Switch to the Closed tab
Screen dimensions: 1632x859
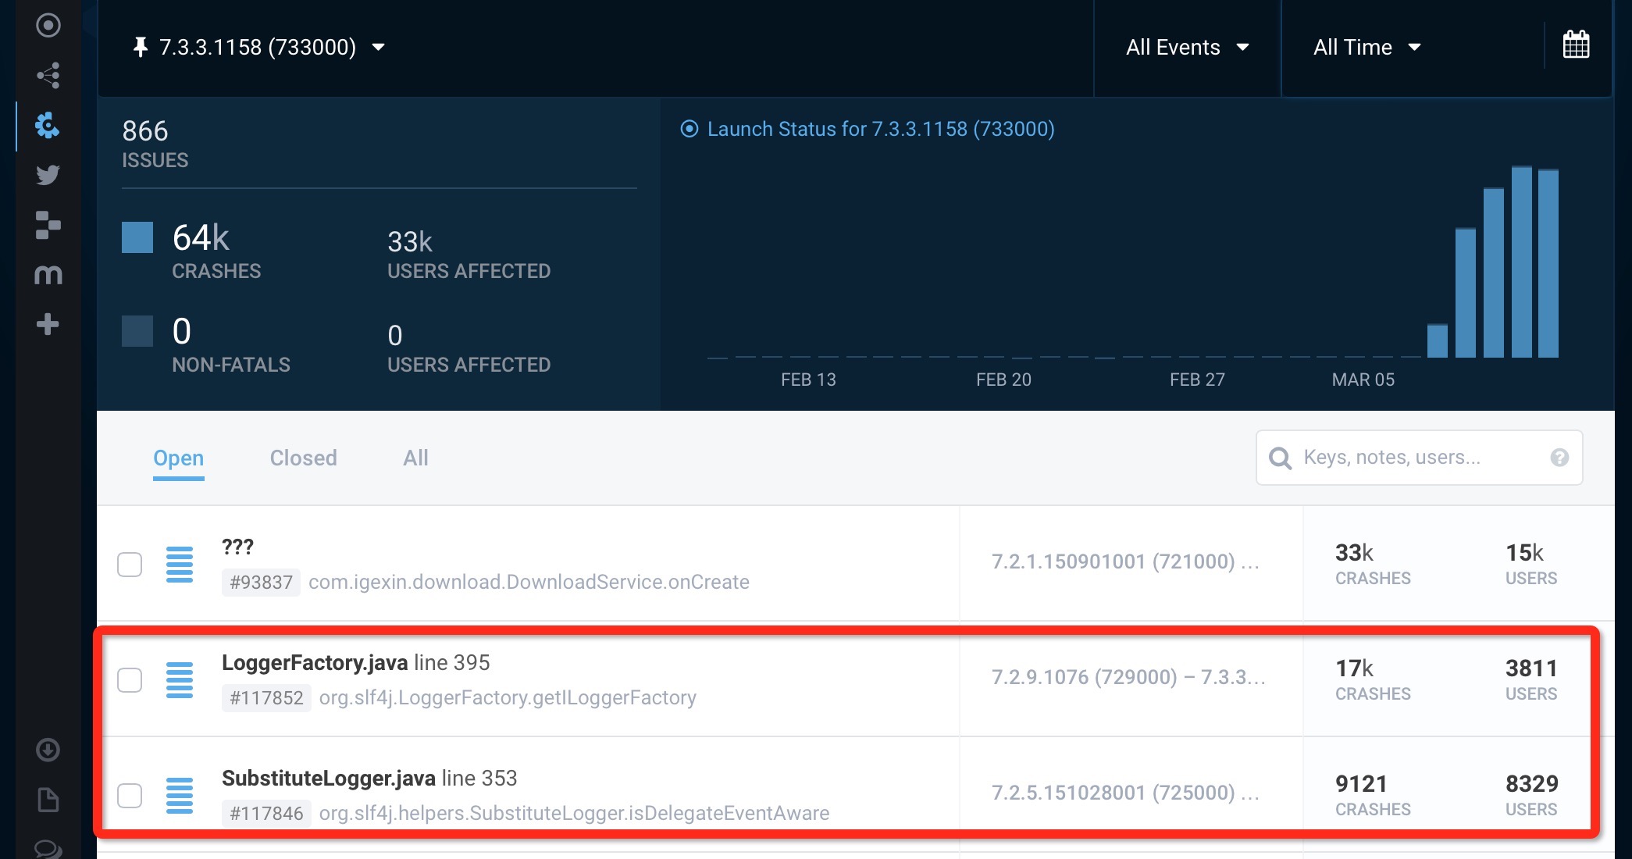click(303, 458)
